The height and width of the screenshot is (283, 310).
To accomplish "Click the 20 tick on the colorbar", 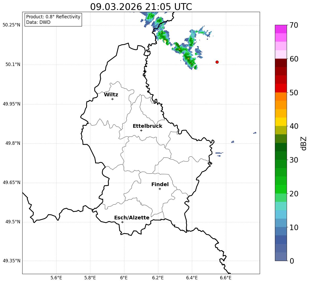I will point(294,193).
